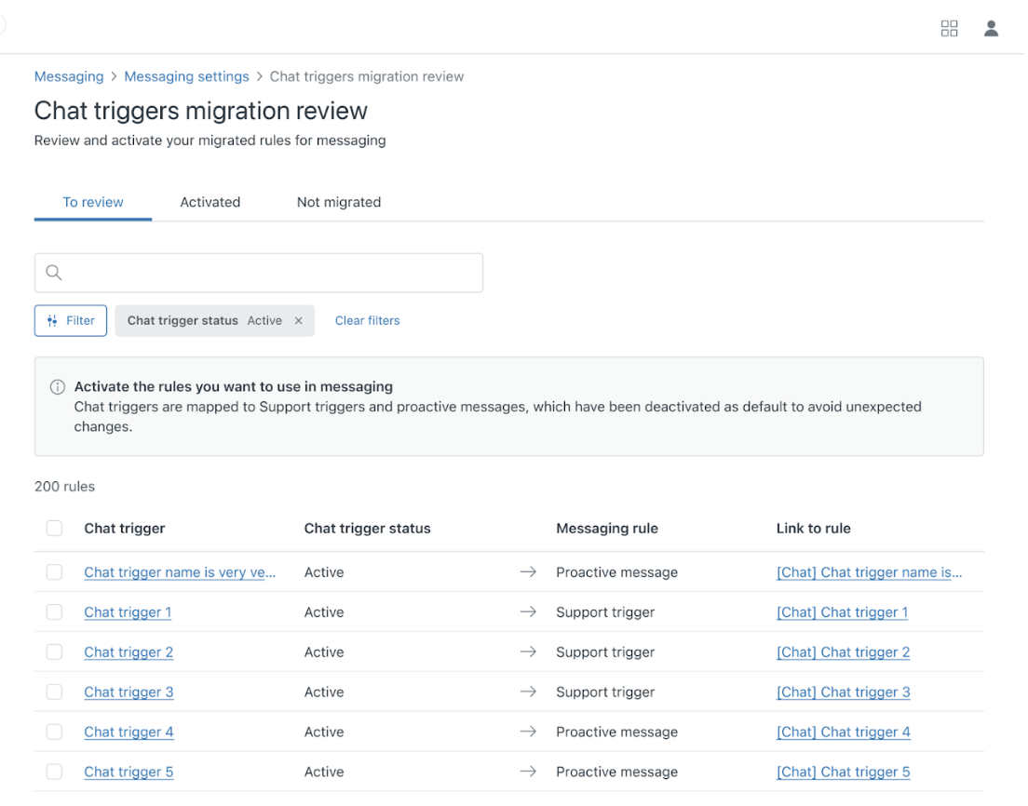Navigate to Messaging settings breadcrumb
The width and height of the screenshot is (1028, 806).
(x=186, y=76)
